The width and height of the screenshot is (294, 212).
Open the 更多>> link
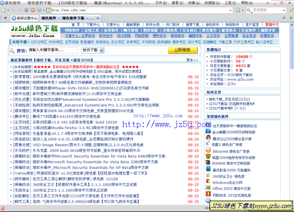(192, 60)
